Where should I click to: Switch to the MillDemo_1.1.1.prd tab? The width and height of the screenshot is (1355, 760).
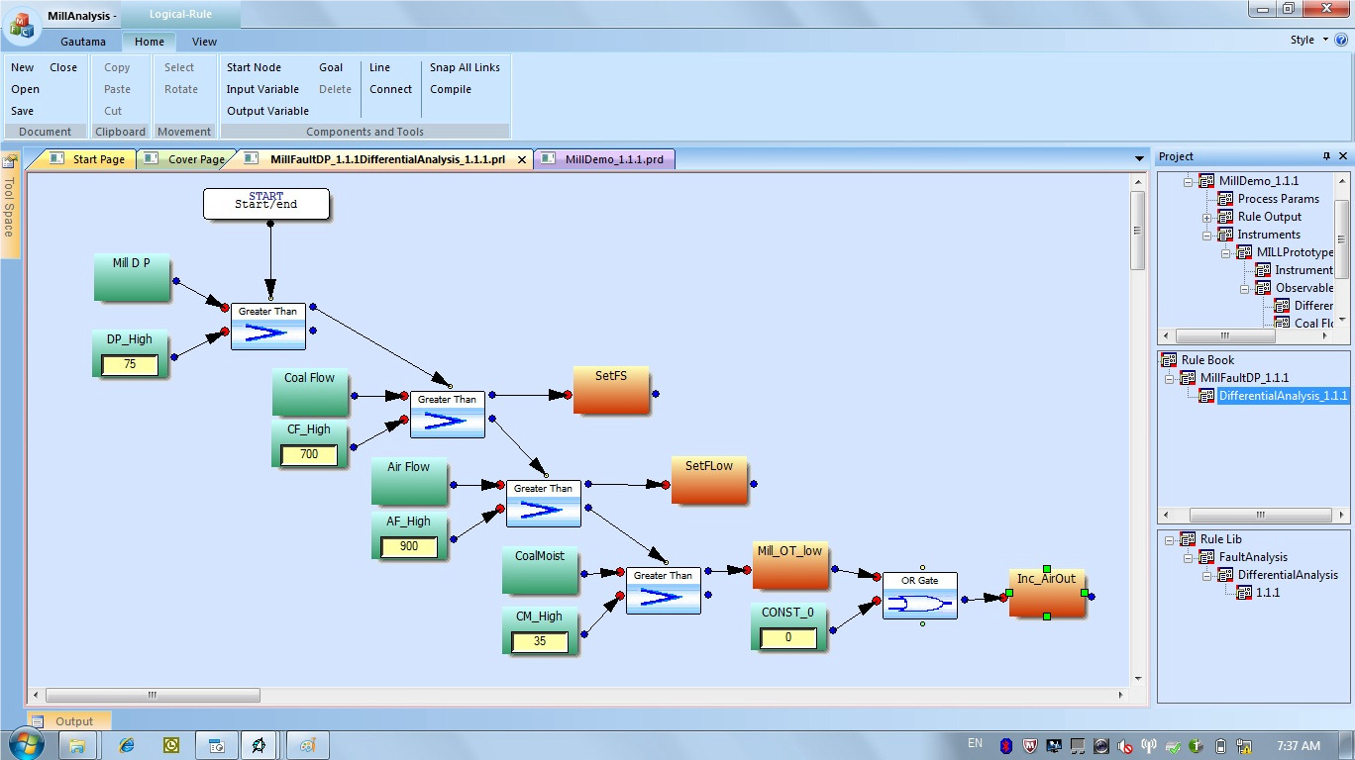[604, 159]
